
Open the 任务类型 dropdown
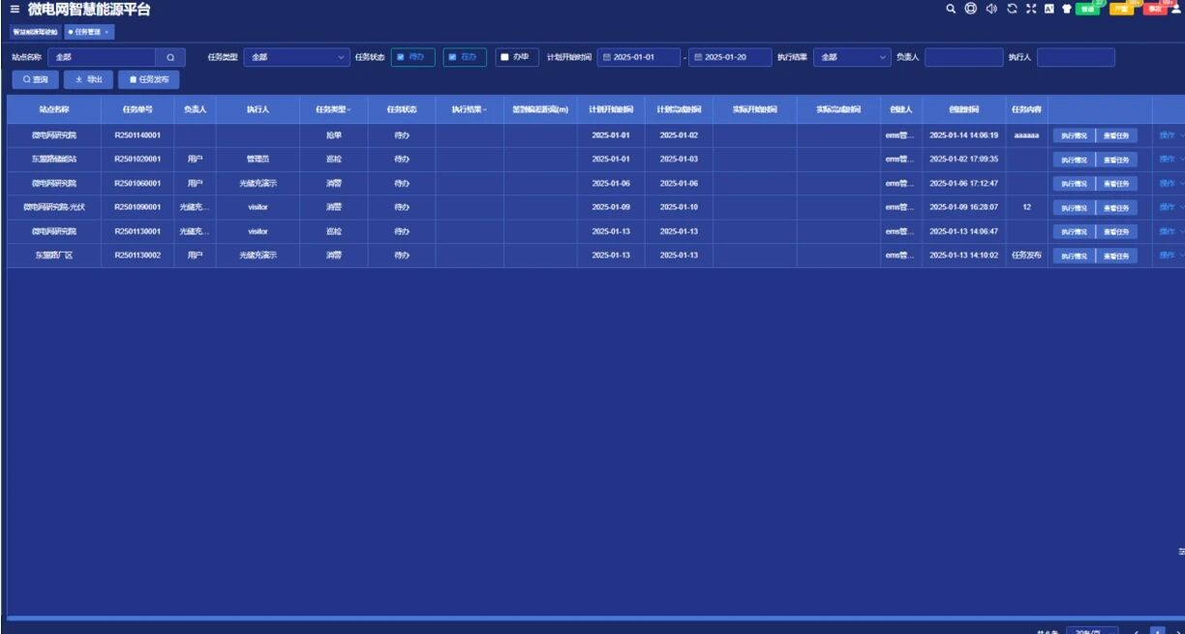[x=295, y=57]
